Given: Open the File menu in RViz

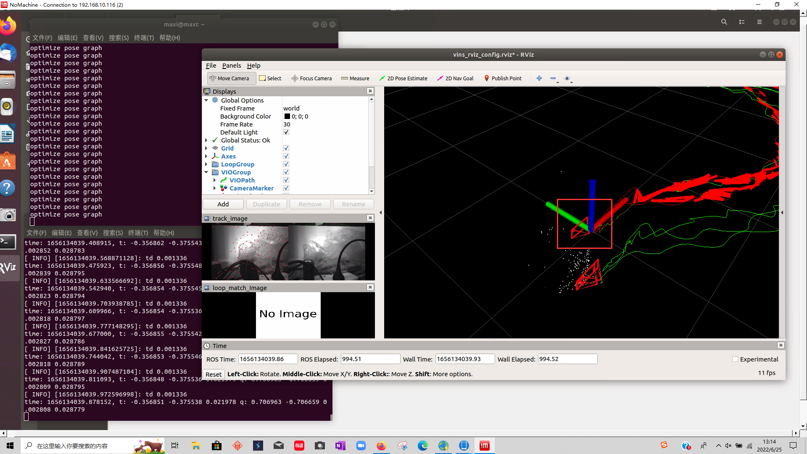Looking at the screenshot, I should coord(211,66).
